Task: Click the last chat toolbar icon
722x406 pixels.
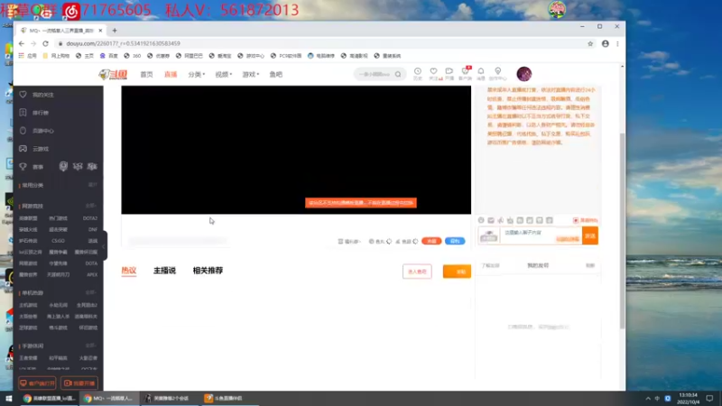Action: click(x=550, y=220)
